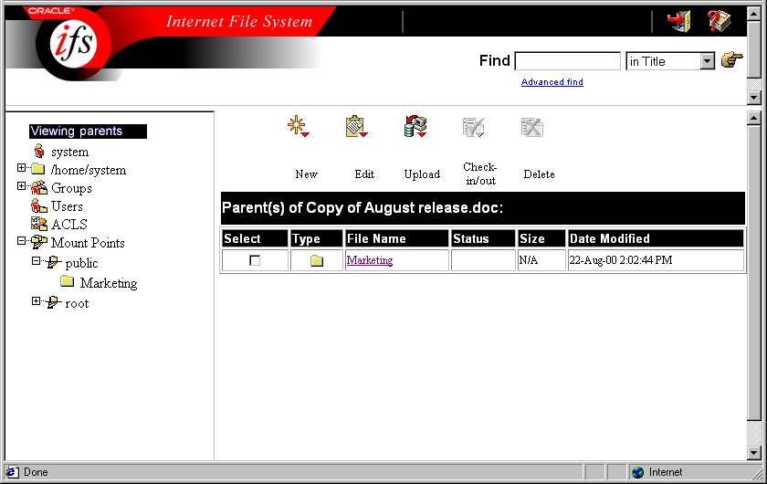Image resolution: width=767 pixels, height=484 pixels.
Task: Click main frame scrollbar up arrow
Action: pos(754,118)
